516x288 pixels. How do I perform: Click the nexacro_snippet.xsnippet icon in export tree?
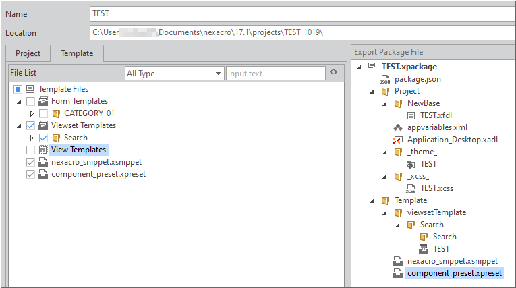398,261
